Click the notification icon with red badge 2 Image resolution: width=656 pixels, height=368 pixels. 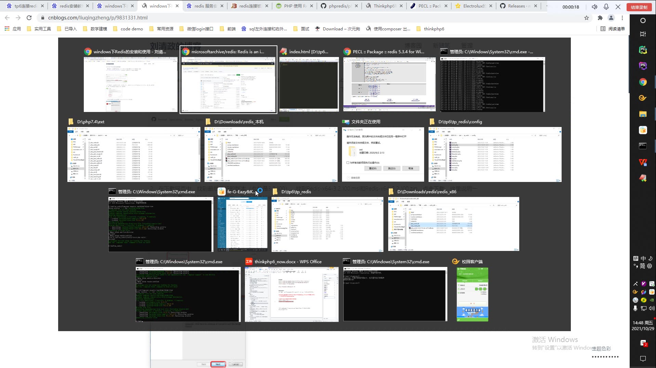(x=643, y=343)
